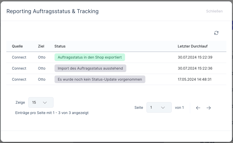Click the Ziel column header
This screenshot has height=143, width=233.
pos(41,46)
